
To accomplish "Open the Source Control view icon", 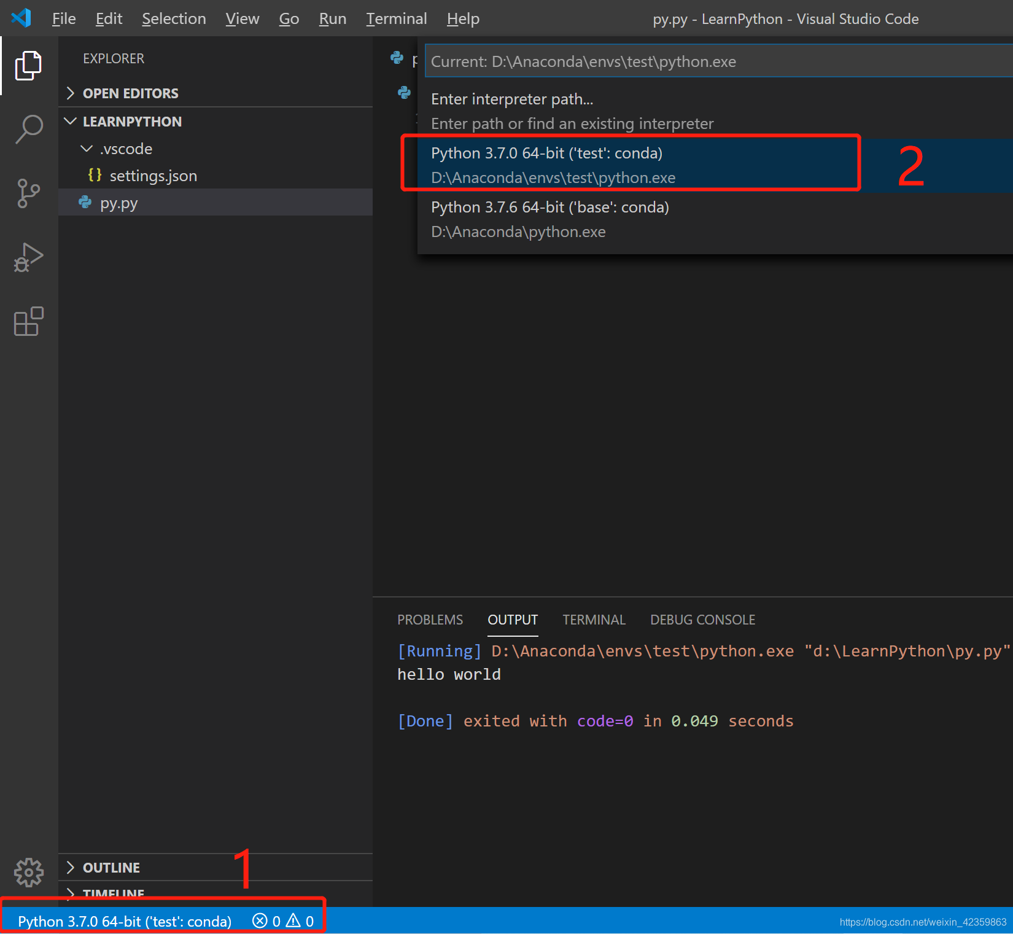I will click(x=28, y=193).
